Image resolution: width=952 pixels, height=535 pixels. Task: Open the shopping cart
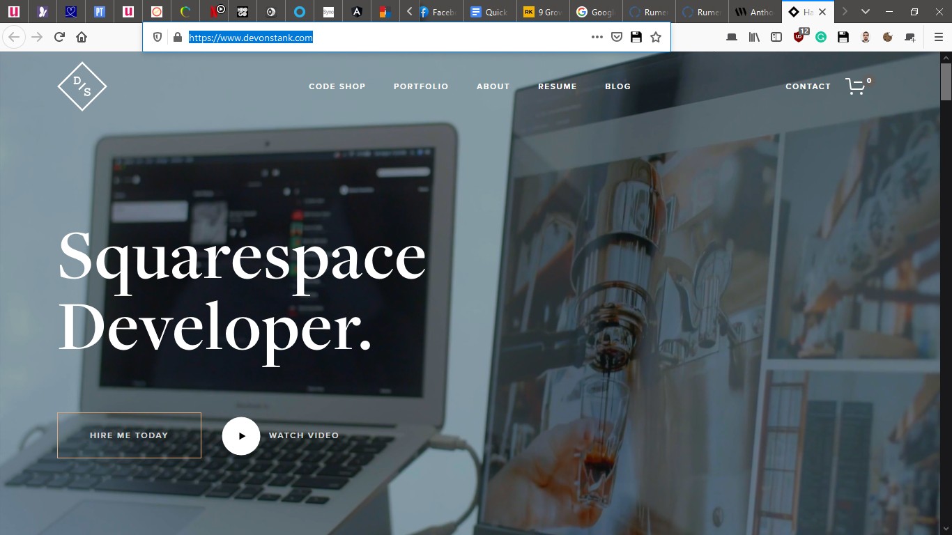click(x=858, y=86)
